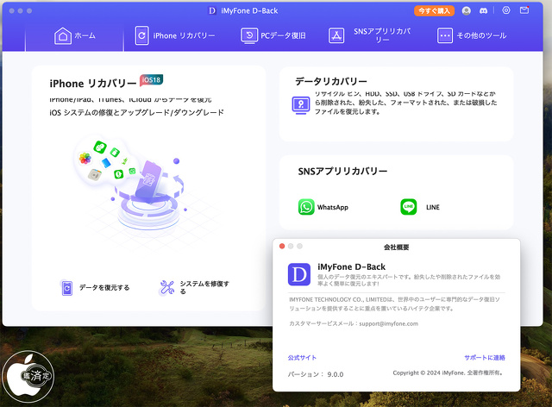Switch to iPhone リカバリー tab
Image resolution: width=552 pixels, height=407 pixels.
pos(175,35)
